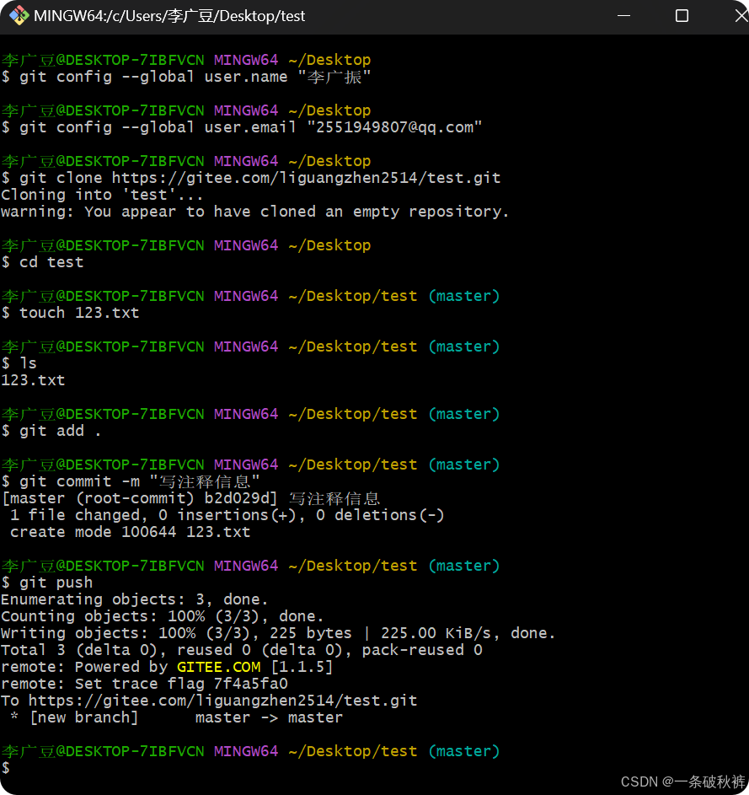This screenshot has width=749, height=795.
Task: Click the 'git add .' command
Action: tap(60, 431)
